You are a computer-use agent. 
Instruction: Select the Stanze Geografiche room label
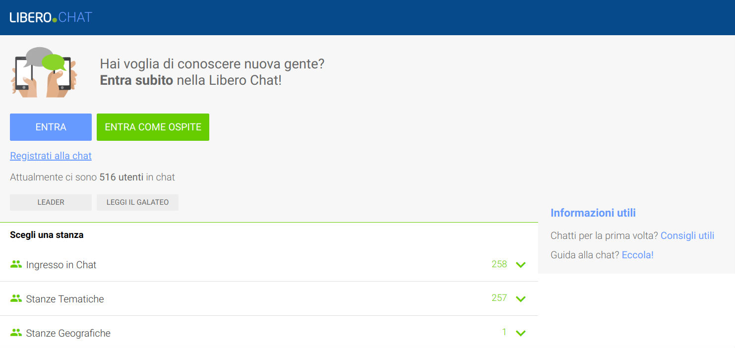68,333
